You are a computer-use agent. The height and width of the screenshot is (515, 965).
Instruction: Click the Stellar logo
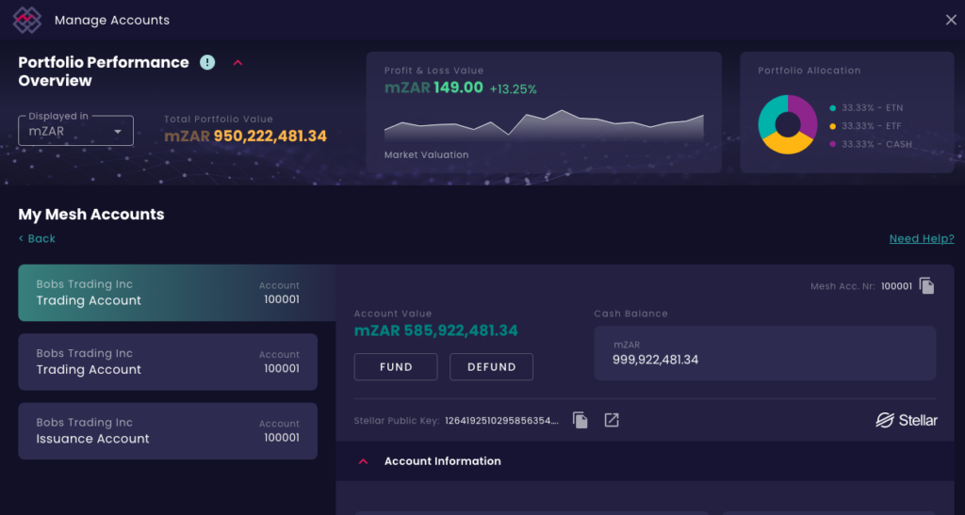(907, 420)
